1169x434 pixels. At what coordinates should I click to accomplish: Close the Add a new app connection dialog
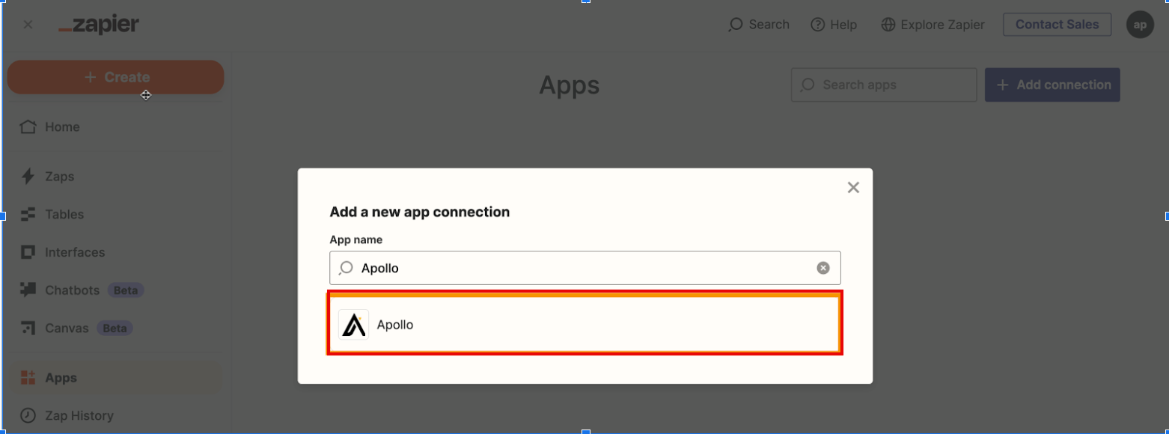(x=853, y=188)
